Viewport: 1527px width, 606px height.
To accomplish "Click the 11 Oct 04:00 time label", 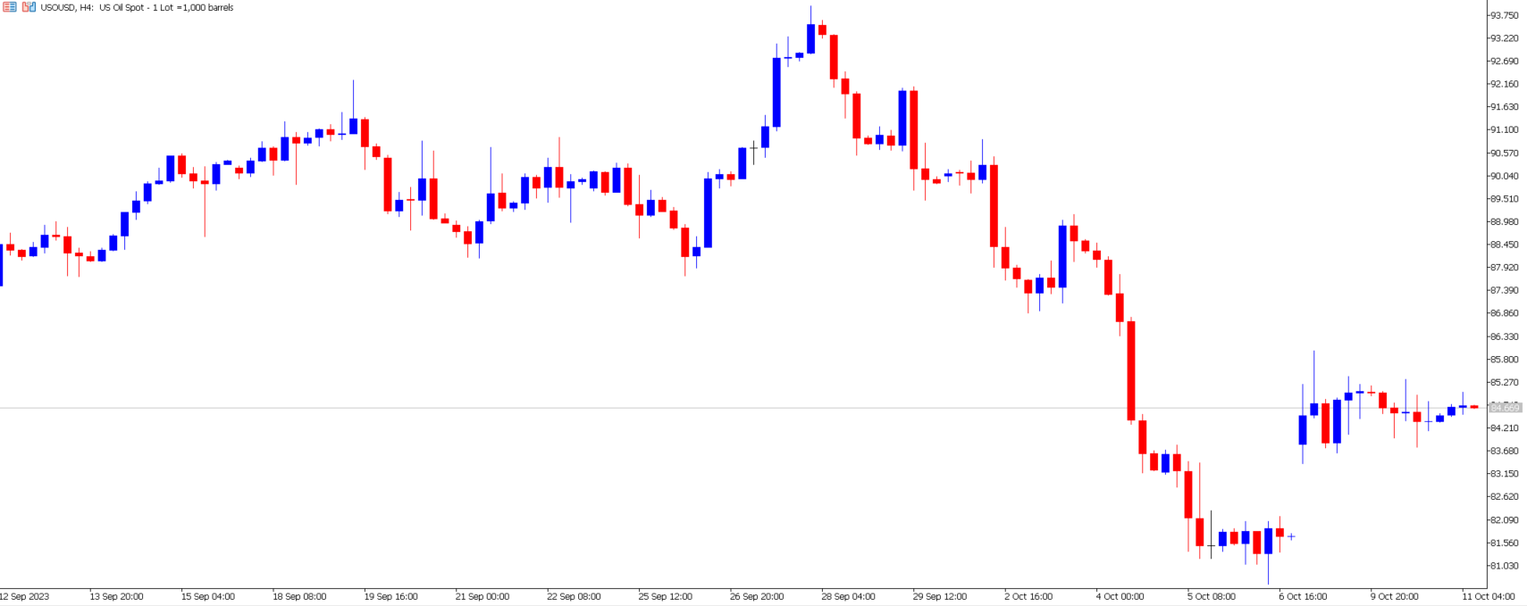I will click(x=1489, y=596).
